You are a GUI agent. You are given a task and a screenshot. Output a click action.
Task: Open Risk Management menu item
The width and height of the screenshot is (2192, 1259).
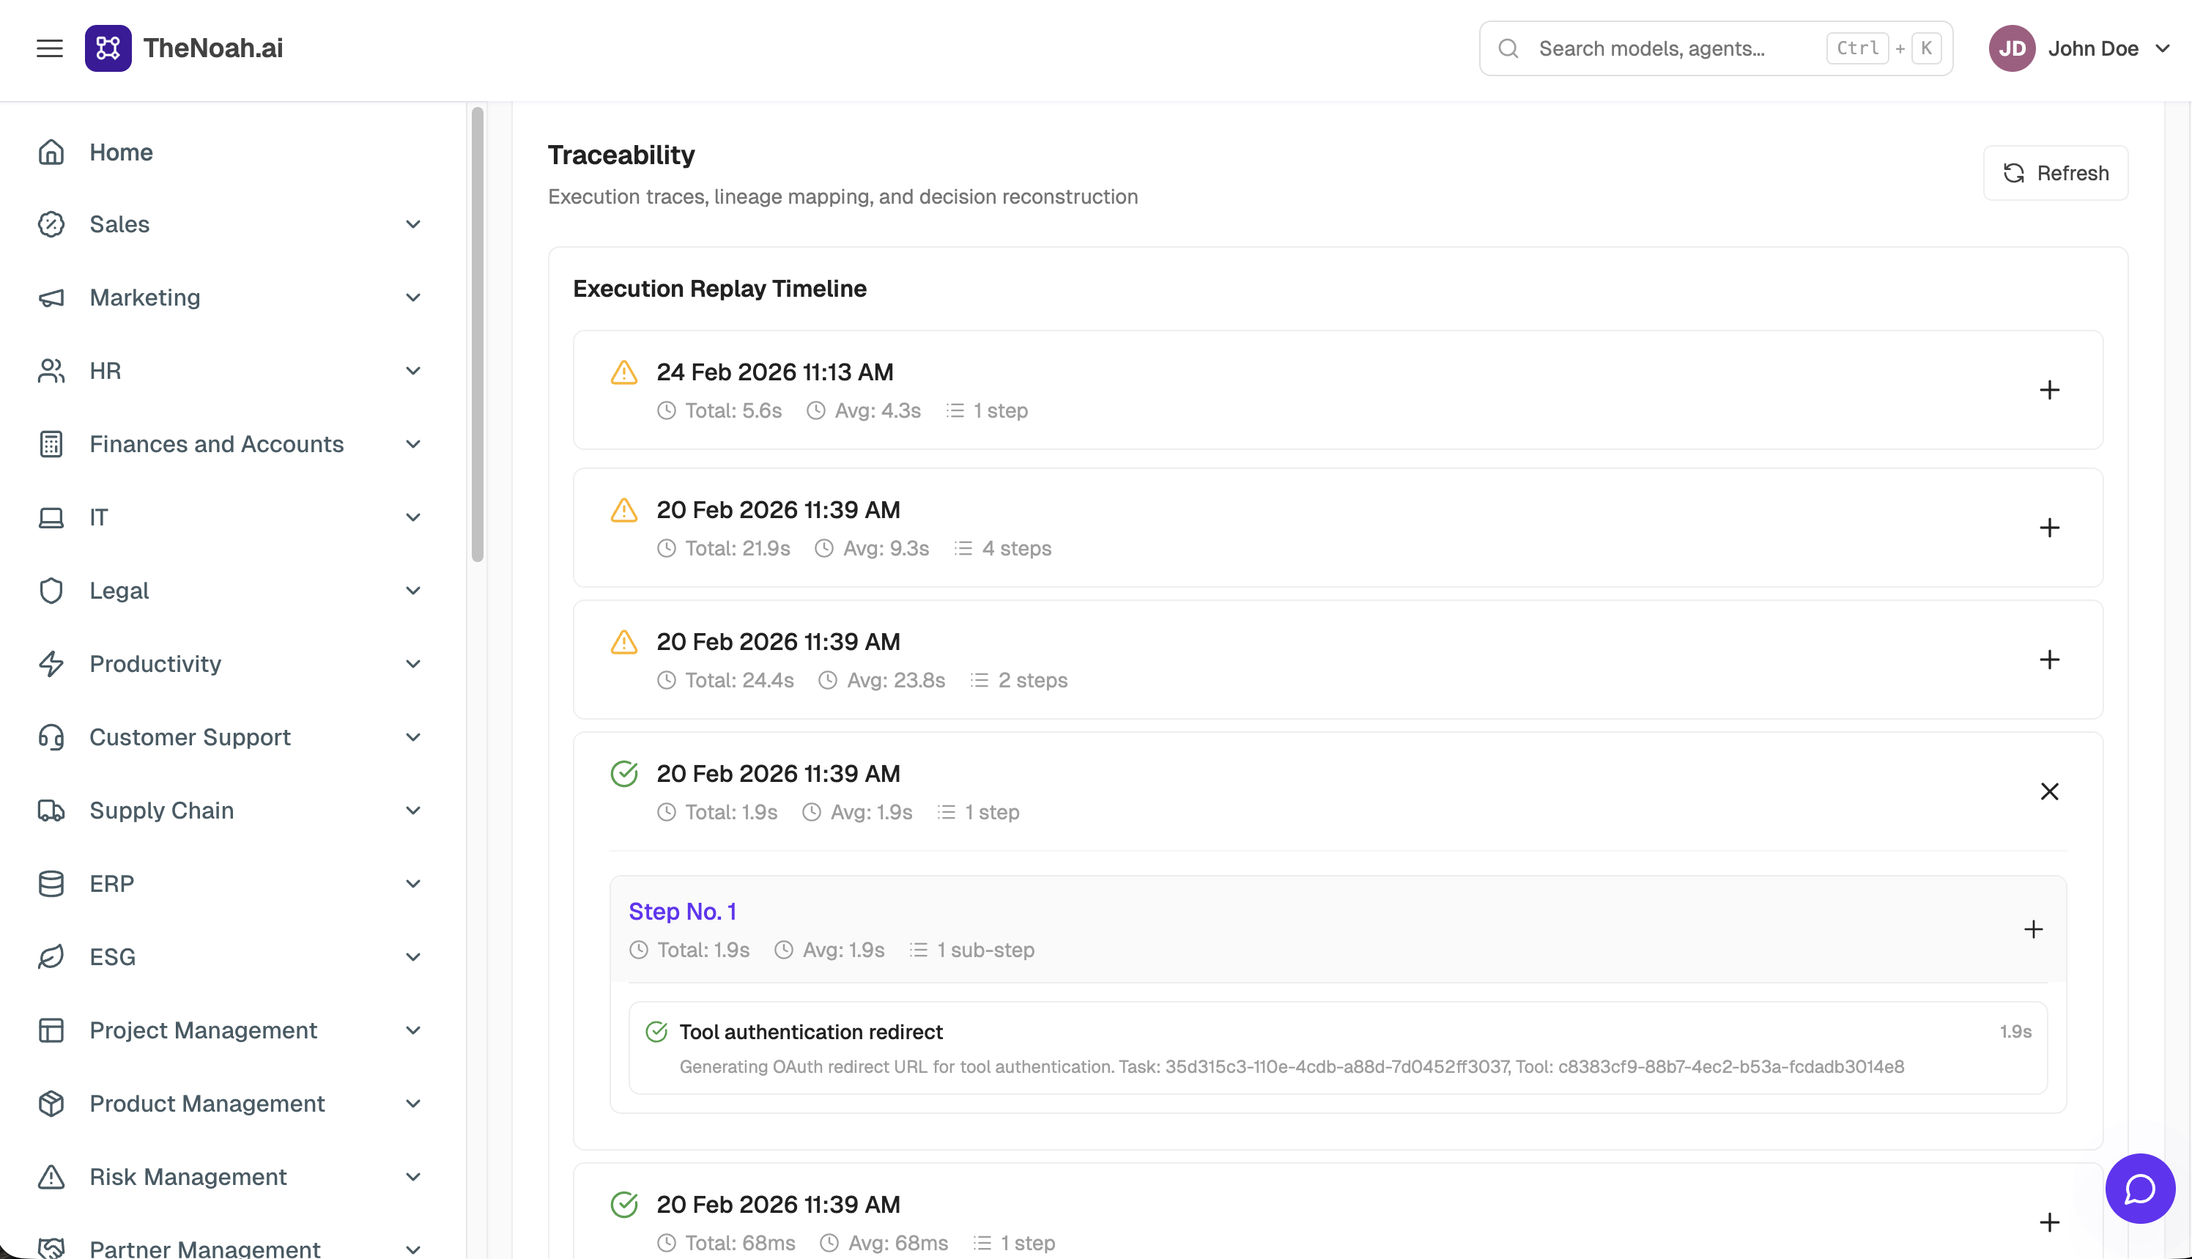[x=232, y=1177]
